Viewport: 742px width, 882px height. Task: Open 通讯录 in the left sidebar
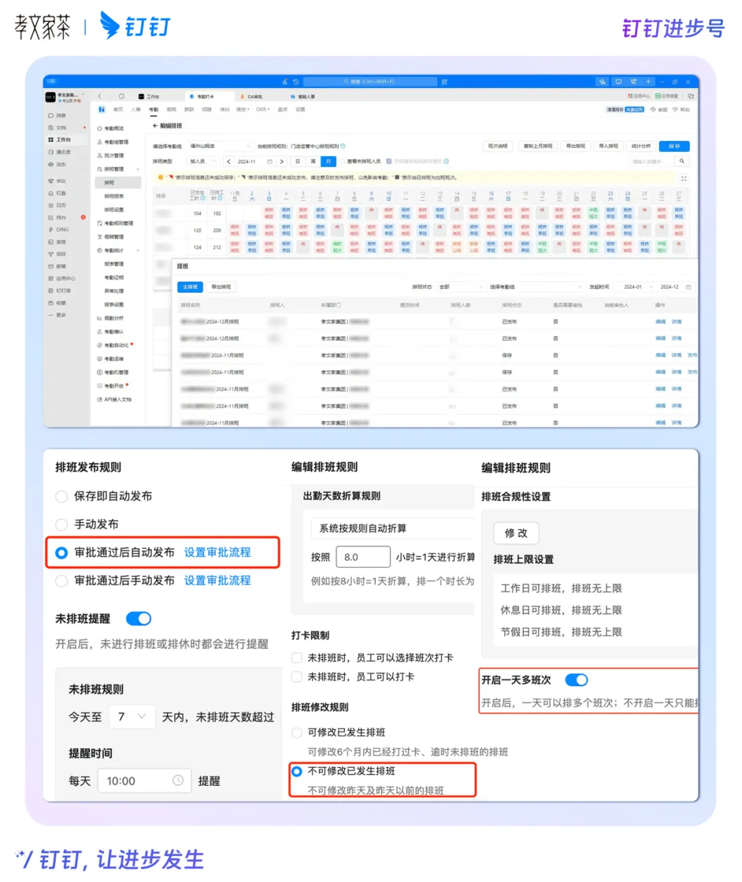[59, 152]
